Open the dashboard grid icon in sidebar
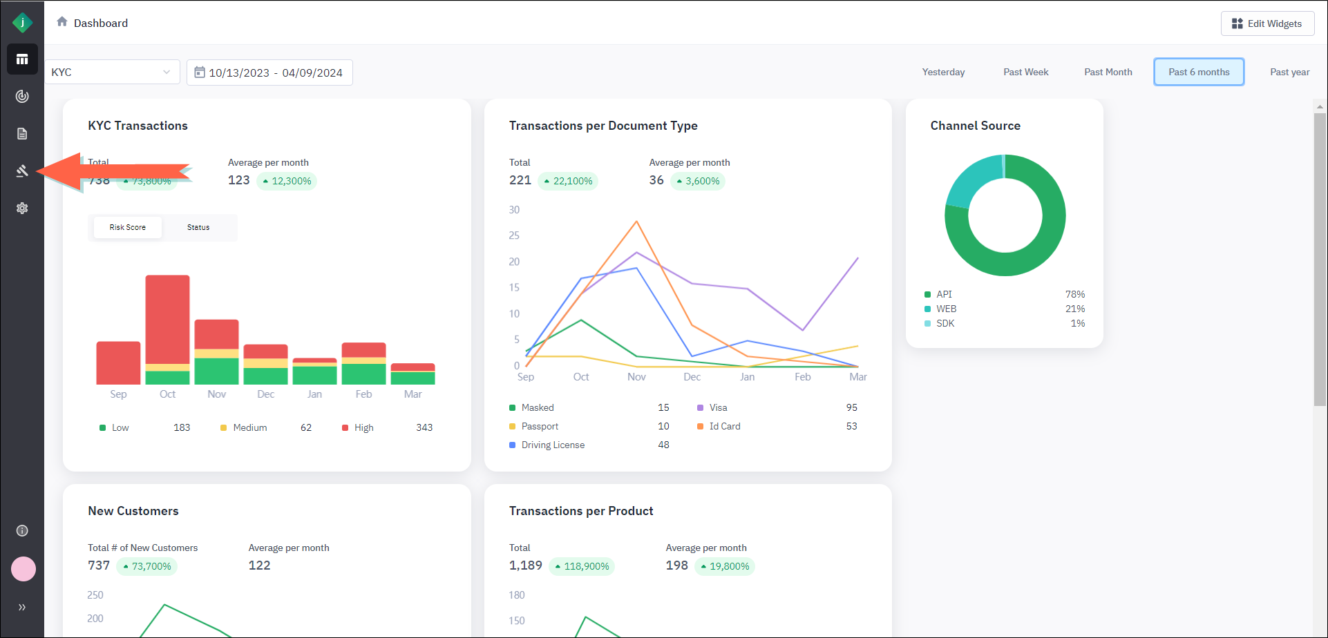This screenshot has height=638, width=1328. point(22,59)
